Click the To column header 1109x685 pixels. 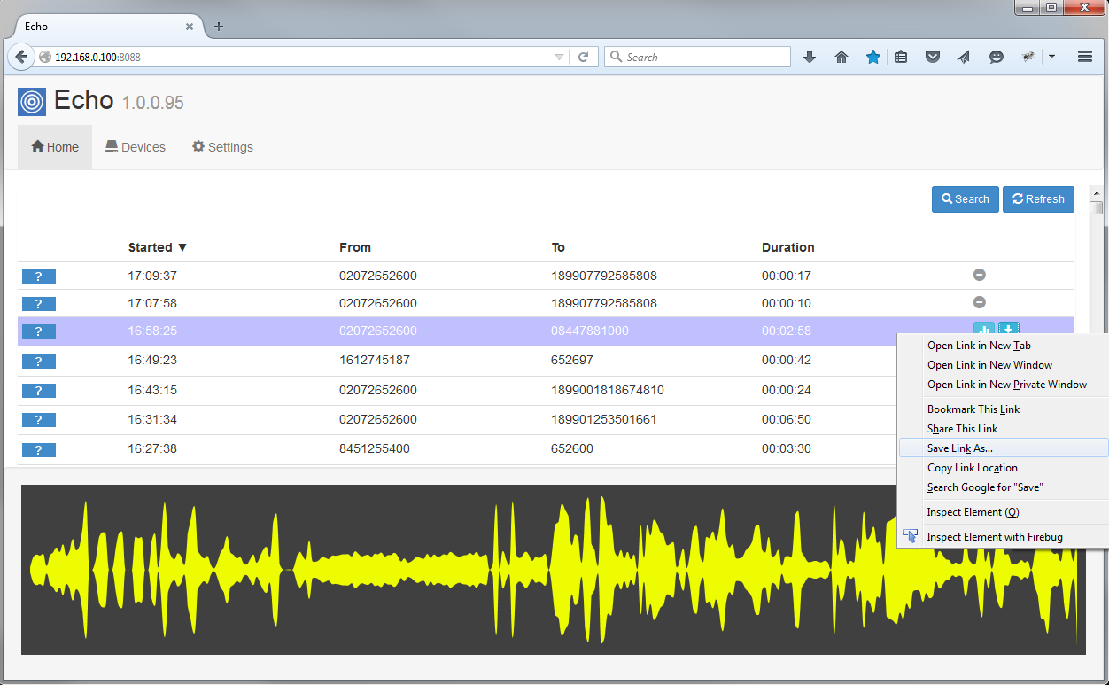coord(558,247)
